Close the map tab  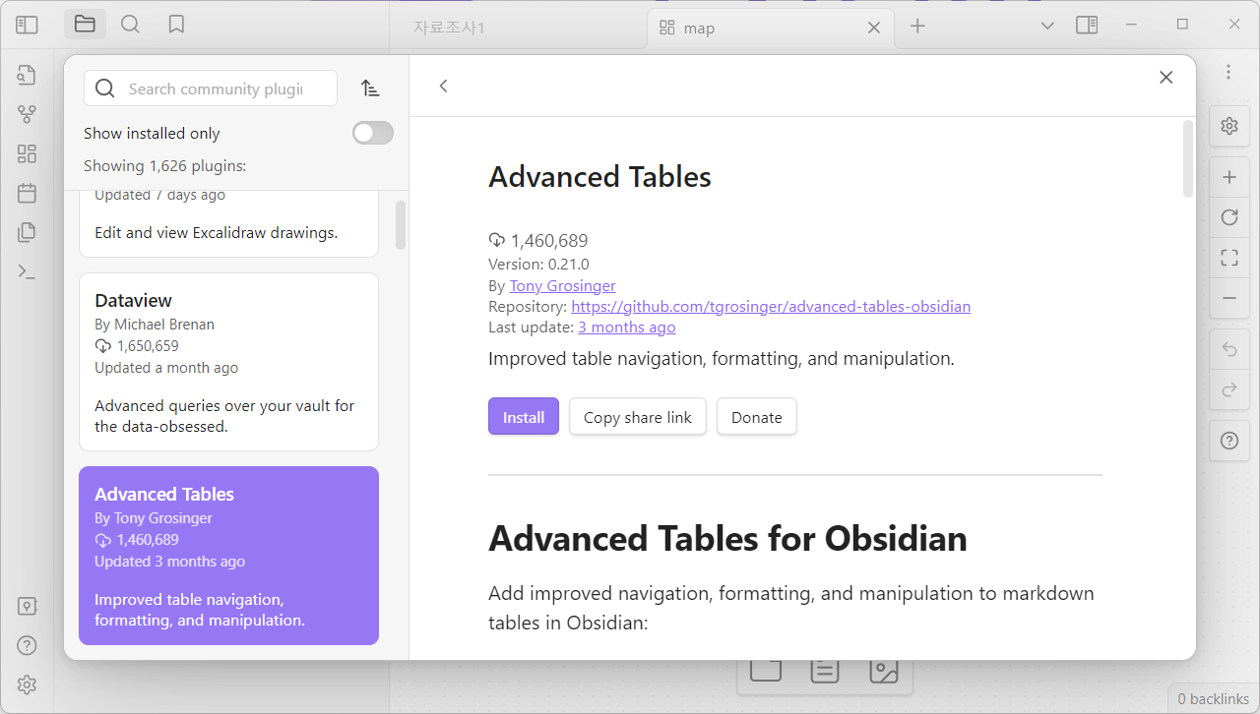(873, 29)
